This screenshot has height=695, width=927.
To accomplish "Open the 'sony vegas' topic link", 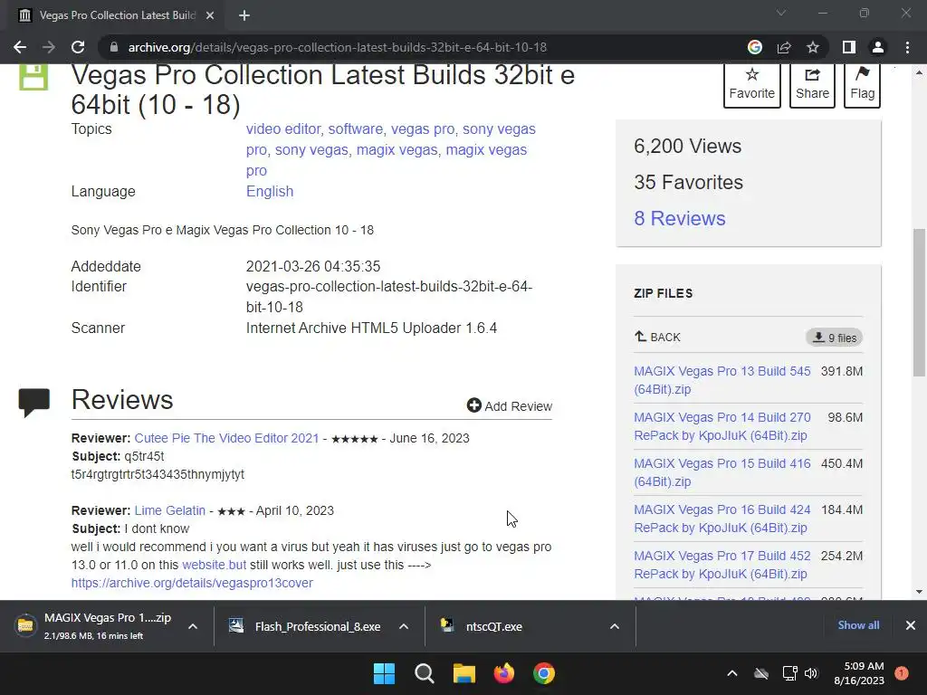I will [311, 150].
